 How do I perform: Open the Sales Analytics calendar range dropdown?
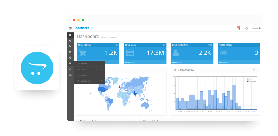(255, 70)
